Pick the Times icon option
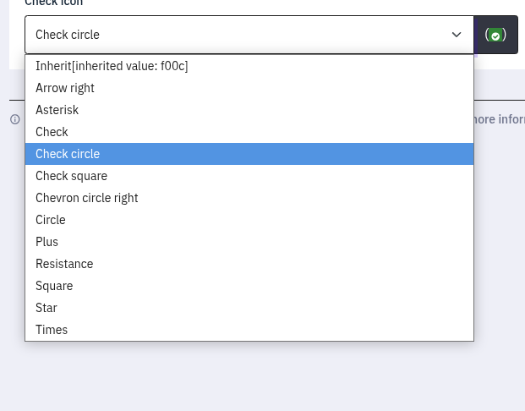 coord(52,330)
